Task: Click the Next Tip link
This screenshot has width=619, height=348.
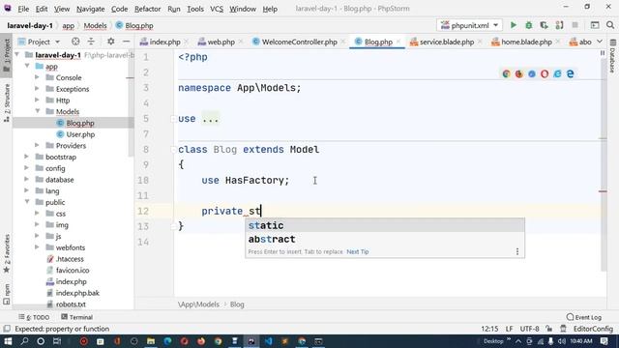Action: click(358, 251)
